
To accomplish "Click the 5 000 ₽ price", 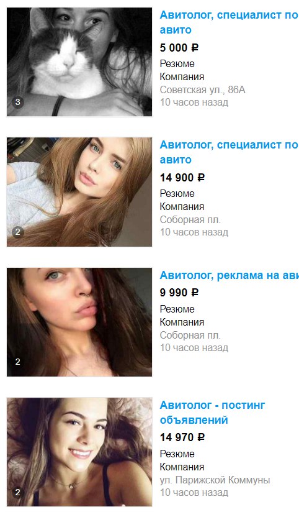I will click(179, 48).
